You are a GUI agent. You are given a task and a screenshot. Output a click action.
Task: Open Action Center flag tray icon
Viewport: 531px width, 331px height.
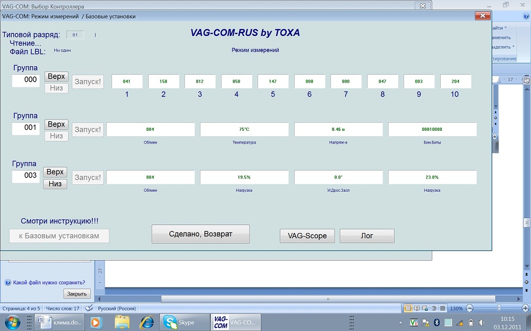tap(425, 323)
